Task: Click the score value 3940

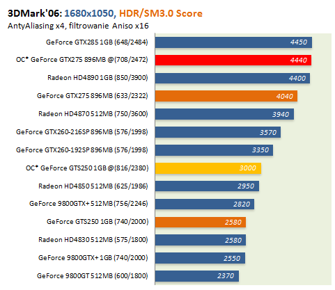Action: tap(281, 115)
